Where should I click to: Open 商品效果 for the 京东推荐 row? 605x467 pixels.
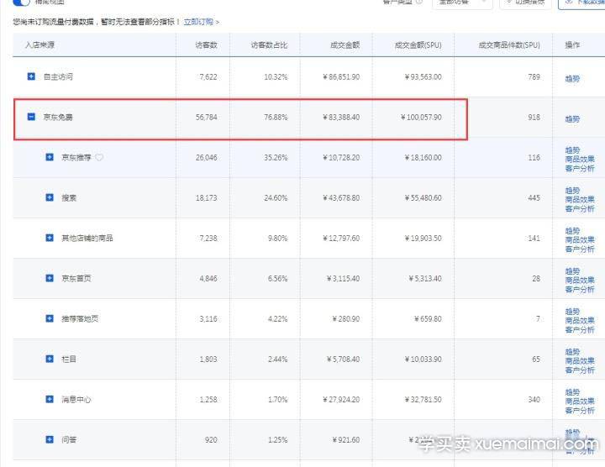pos(580,160)
